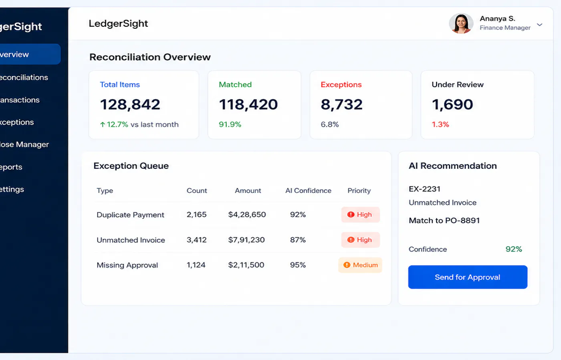Click the $2,11,500 amount cell
The height and width of the screenshot is (360, 561).
tap(246, 265)
